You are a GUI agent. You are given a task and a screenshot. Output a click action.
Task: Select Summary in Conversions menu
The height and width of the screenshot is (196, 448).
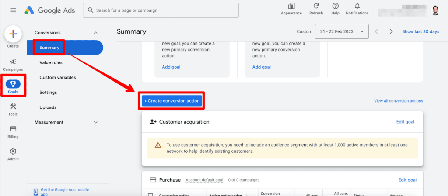click(65, 48)
